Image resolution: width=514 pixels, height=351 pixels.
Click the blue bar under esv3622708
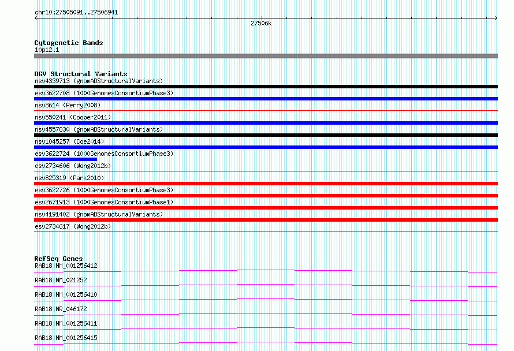click(x=266, y=99)
